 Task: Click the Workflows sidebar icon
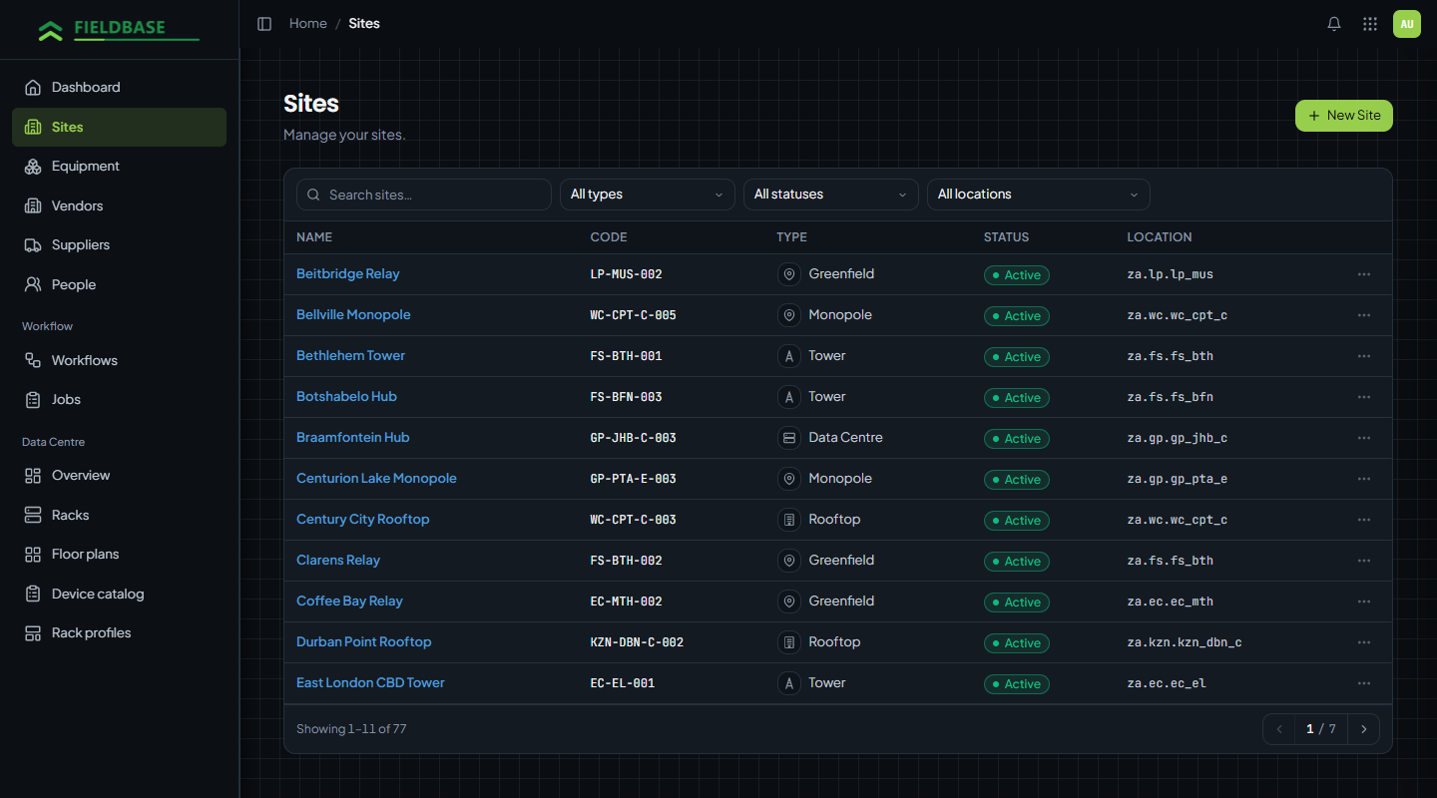[x=33, y=361]
